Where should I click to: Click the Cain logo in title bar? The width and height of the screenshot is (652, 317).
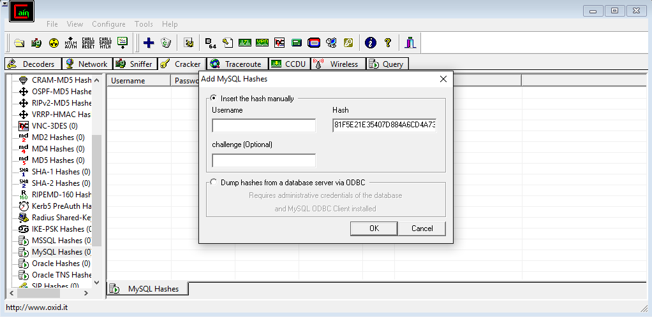coord(22,11)
